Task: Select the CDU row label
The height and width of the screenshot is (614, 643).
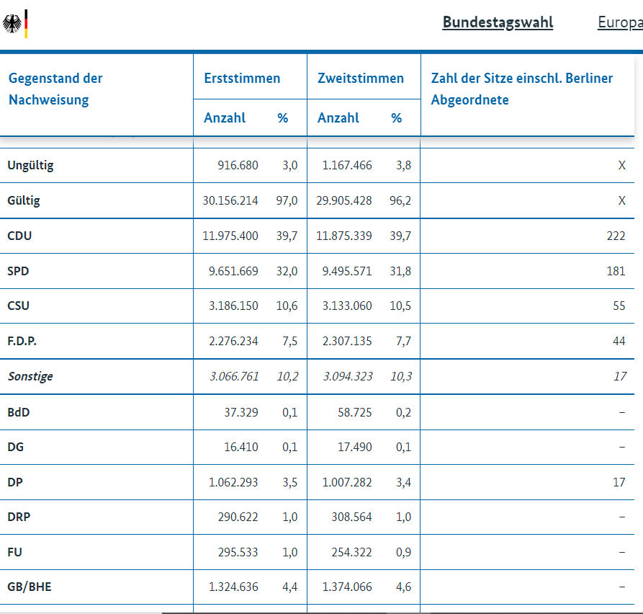Action: (x=19, y=236)
